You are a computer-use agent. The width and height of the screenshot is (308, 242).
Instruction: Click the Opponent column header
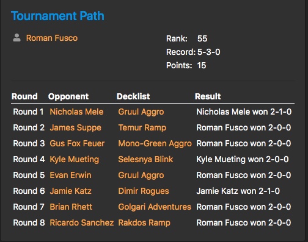(68, 96)
